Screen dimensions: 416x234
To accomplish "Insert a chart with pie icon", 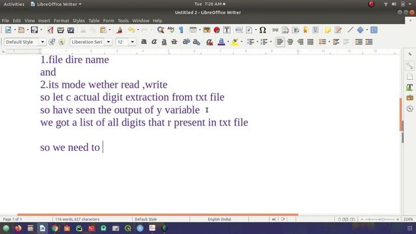I will [216, 30].
